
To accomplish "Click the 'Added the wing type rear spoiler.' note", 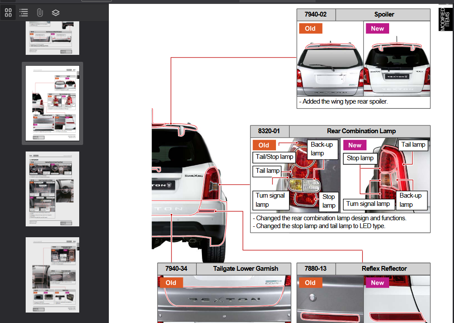I will click(343, 102).
